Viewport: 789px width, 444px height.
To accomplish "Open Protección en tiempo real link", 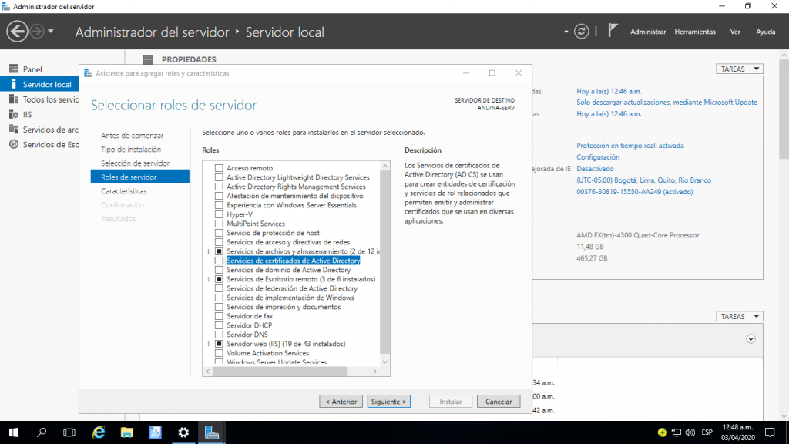I will 630,146.
